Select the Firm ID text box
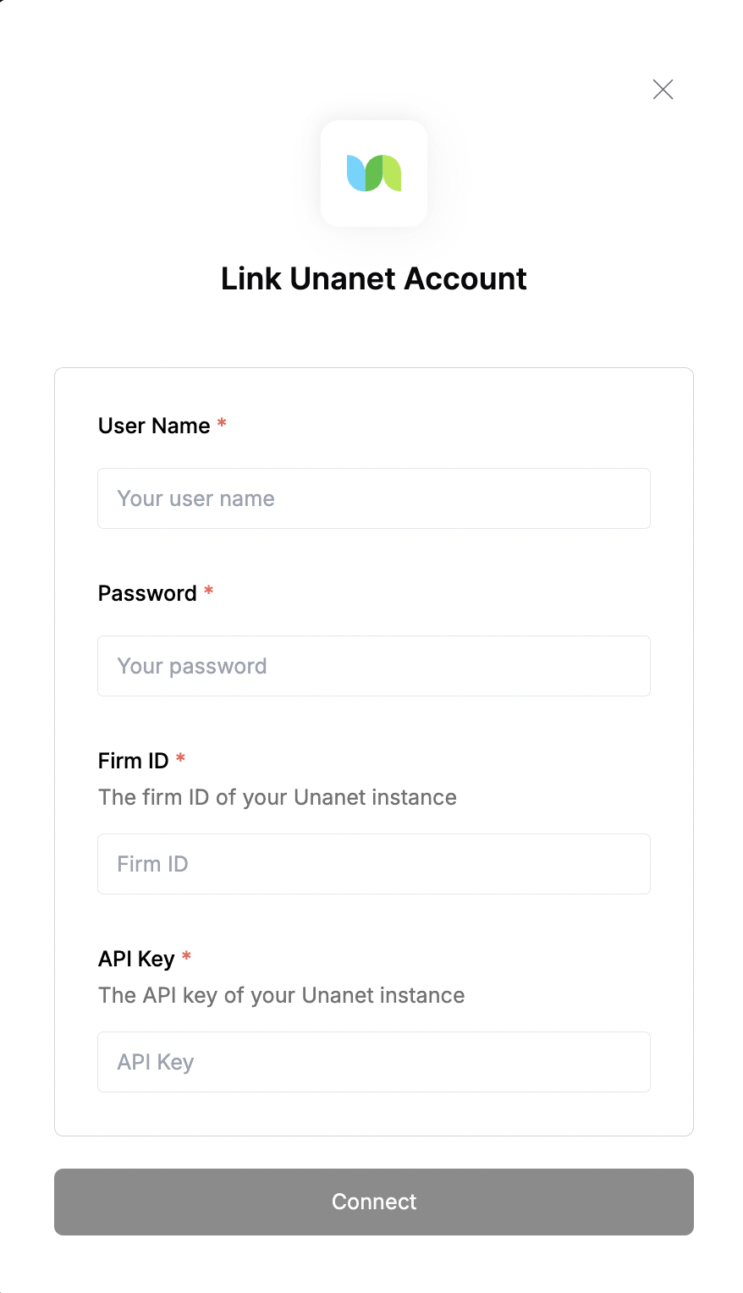 point(374,864)
